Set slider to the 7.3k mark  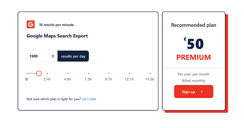click(x=88, y=73)
